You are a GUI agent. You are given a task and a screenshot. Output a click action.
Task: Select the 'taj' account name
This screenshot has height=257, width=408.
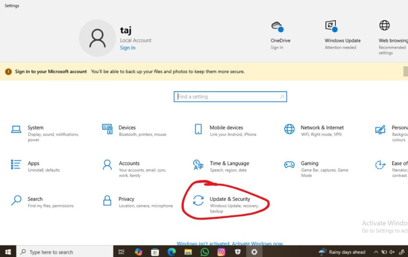tap(126, 30)
